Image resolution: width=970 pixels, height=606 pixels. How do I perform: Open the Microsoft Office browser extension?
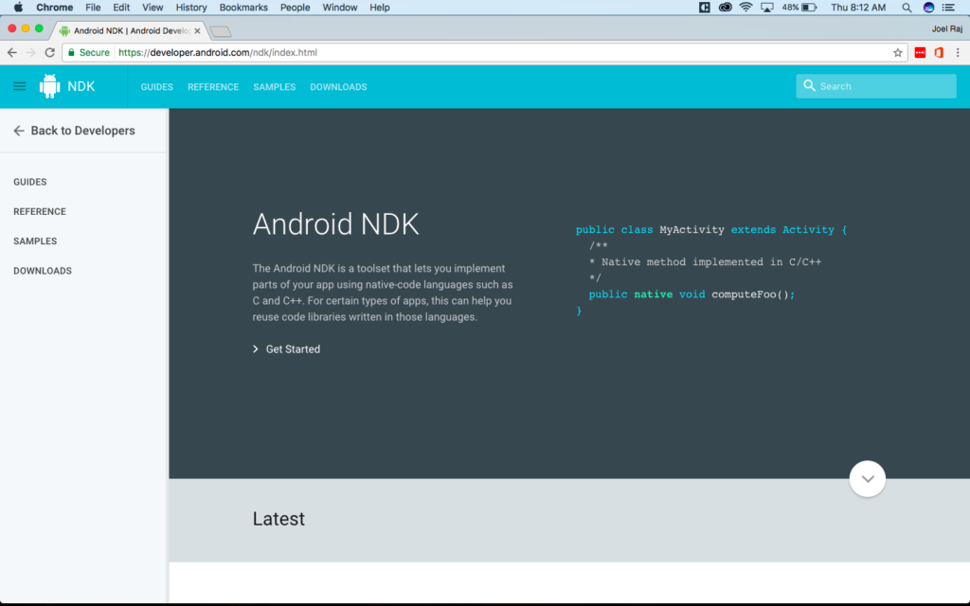pyautogui.click(x=938, y=52)
